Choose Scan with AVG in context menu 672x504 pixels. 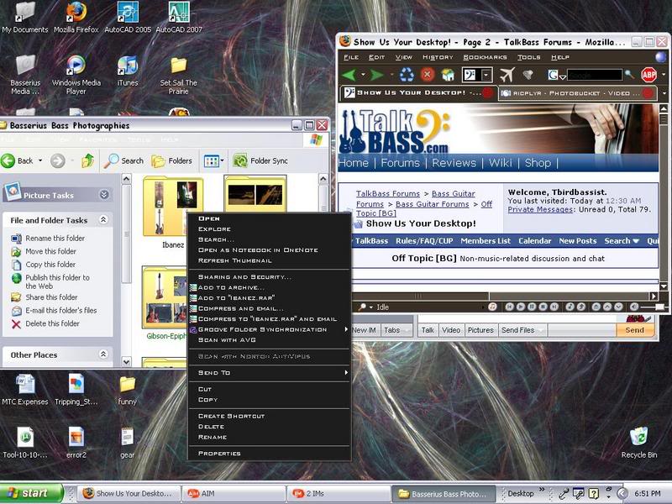coord(269,340)
